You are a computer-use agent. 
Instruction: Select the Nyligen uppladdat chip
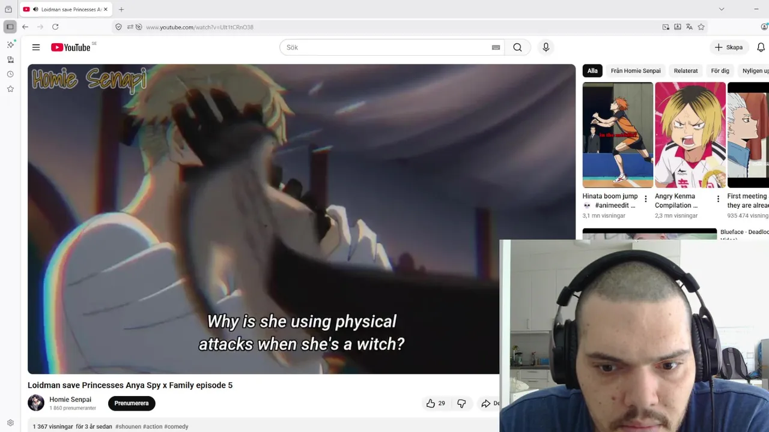pyautogui.click(x=755, y=71)
